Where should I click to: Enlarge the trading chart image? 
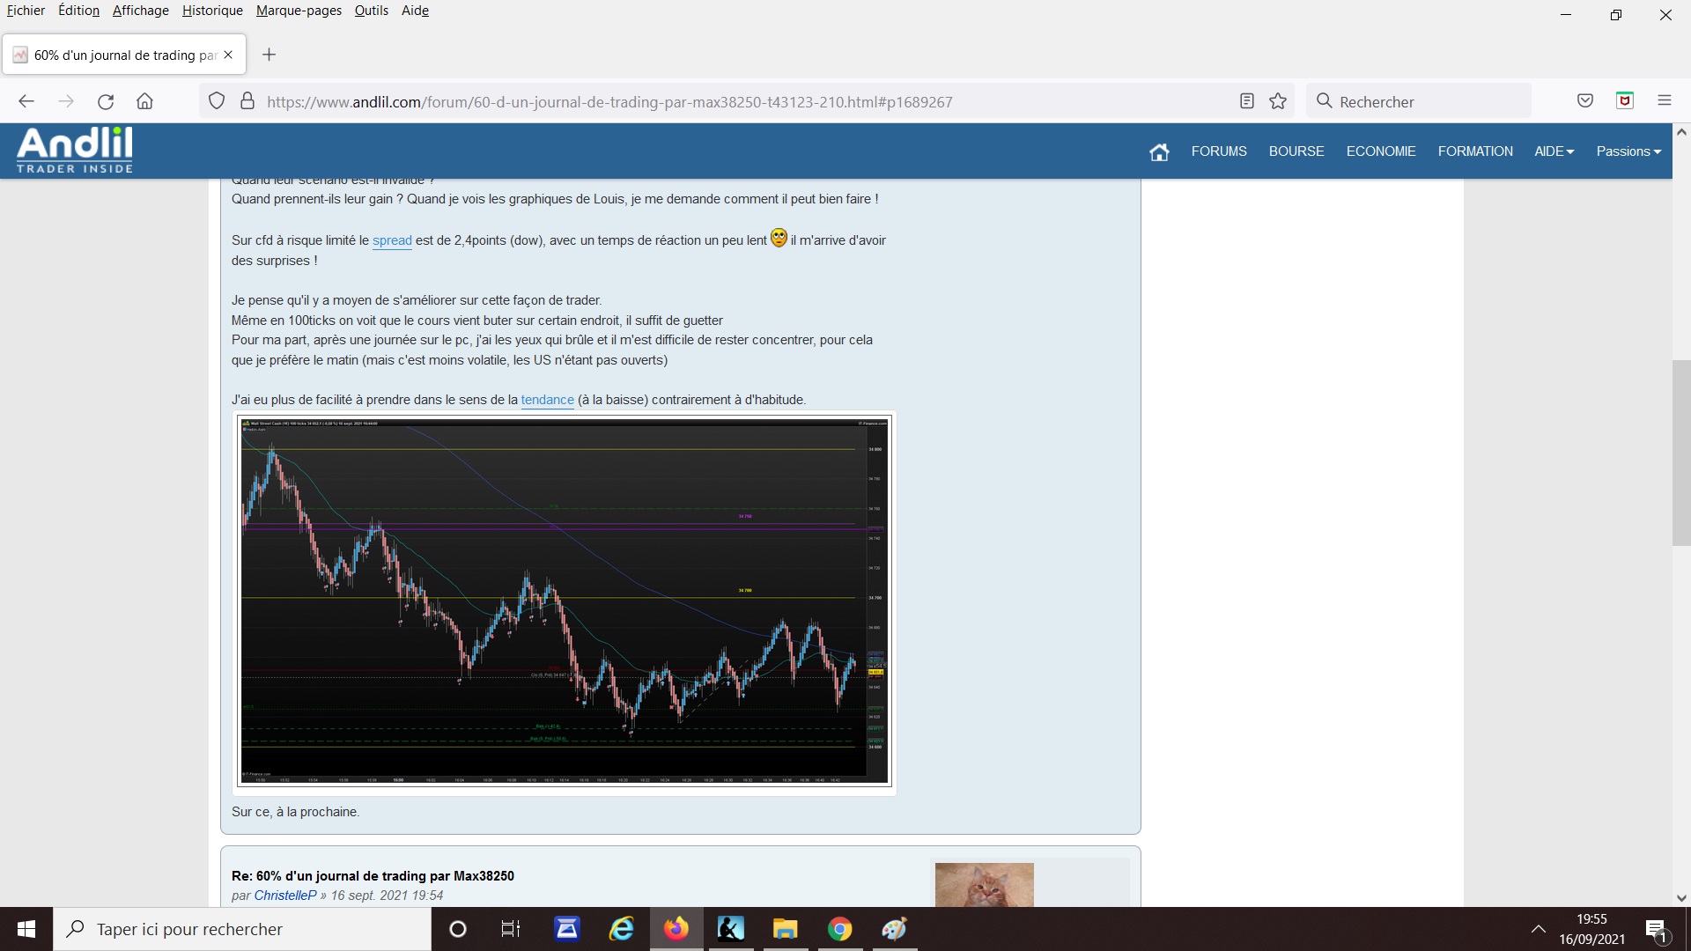click(x=565, y=601)
